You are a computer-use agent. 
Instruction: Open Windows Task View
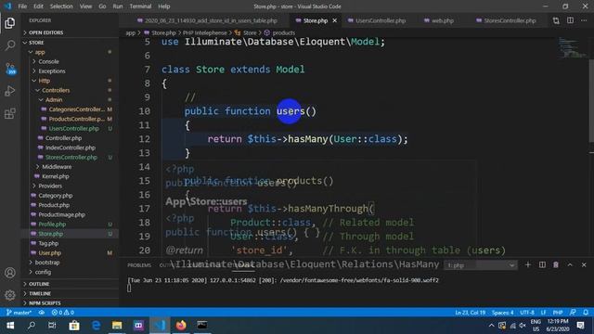coord(52,326)
